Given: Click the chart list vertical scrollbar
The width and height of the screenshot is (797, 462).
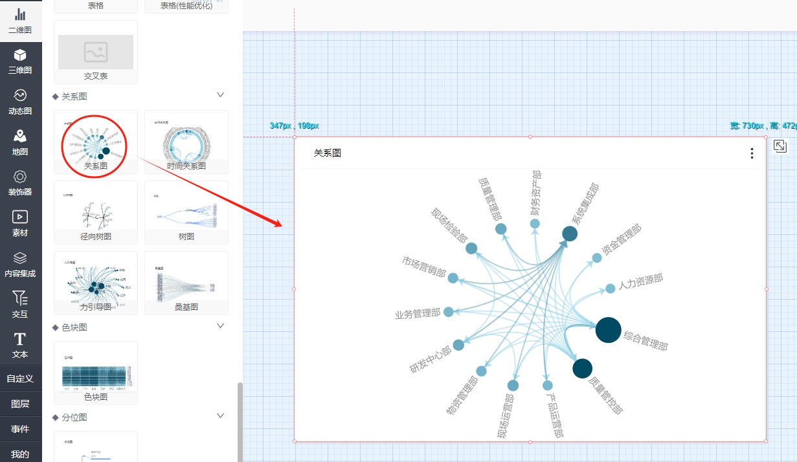Looking at the screenshot, I should 240,421.
